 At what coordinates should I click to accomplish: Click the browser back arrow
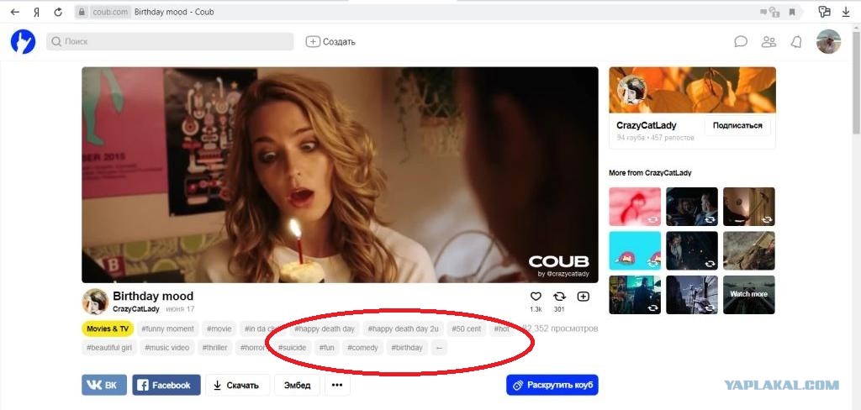coord(15,12)
